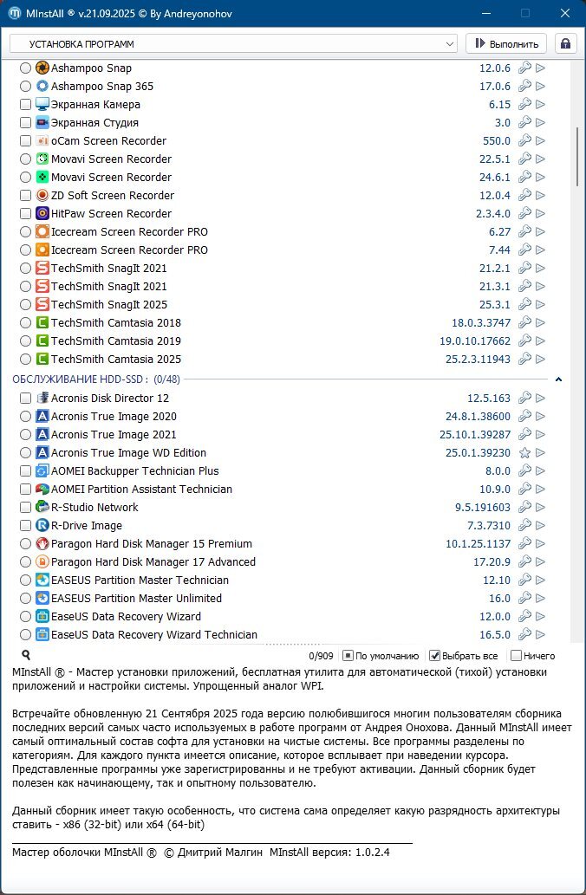586x895 pixels.
Task: Click the lock icon button
Action: click(566, 43)
